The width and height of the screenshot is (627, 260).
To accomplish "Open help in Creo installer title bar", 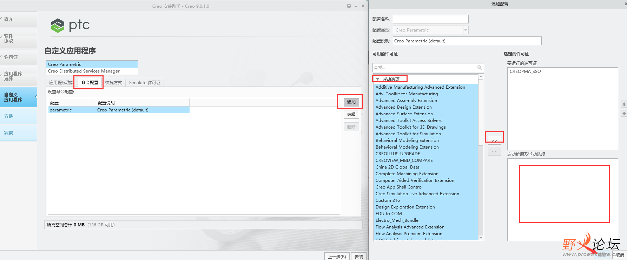I will tap(349, 6).
